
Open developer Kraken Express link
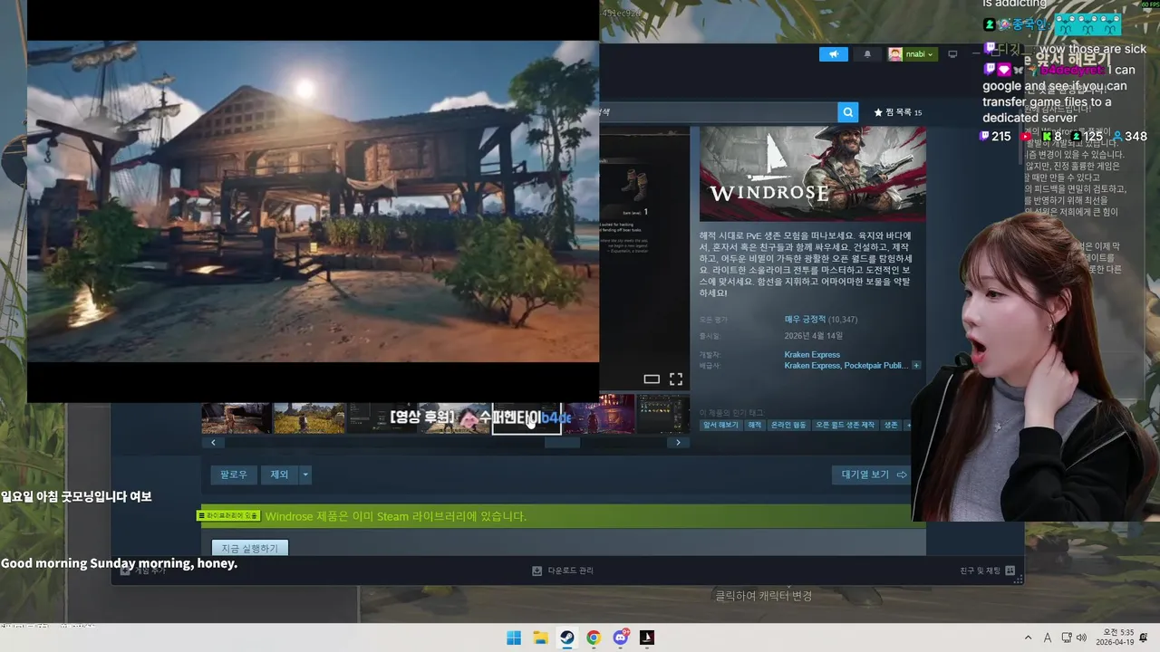[x=812, y=355]
